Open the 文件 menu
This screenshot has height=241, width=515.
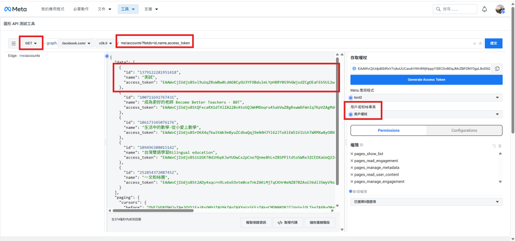click(x=105, y=9)
